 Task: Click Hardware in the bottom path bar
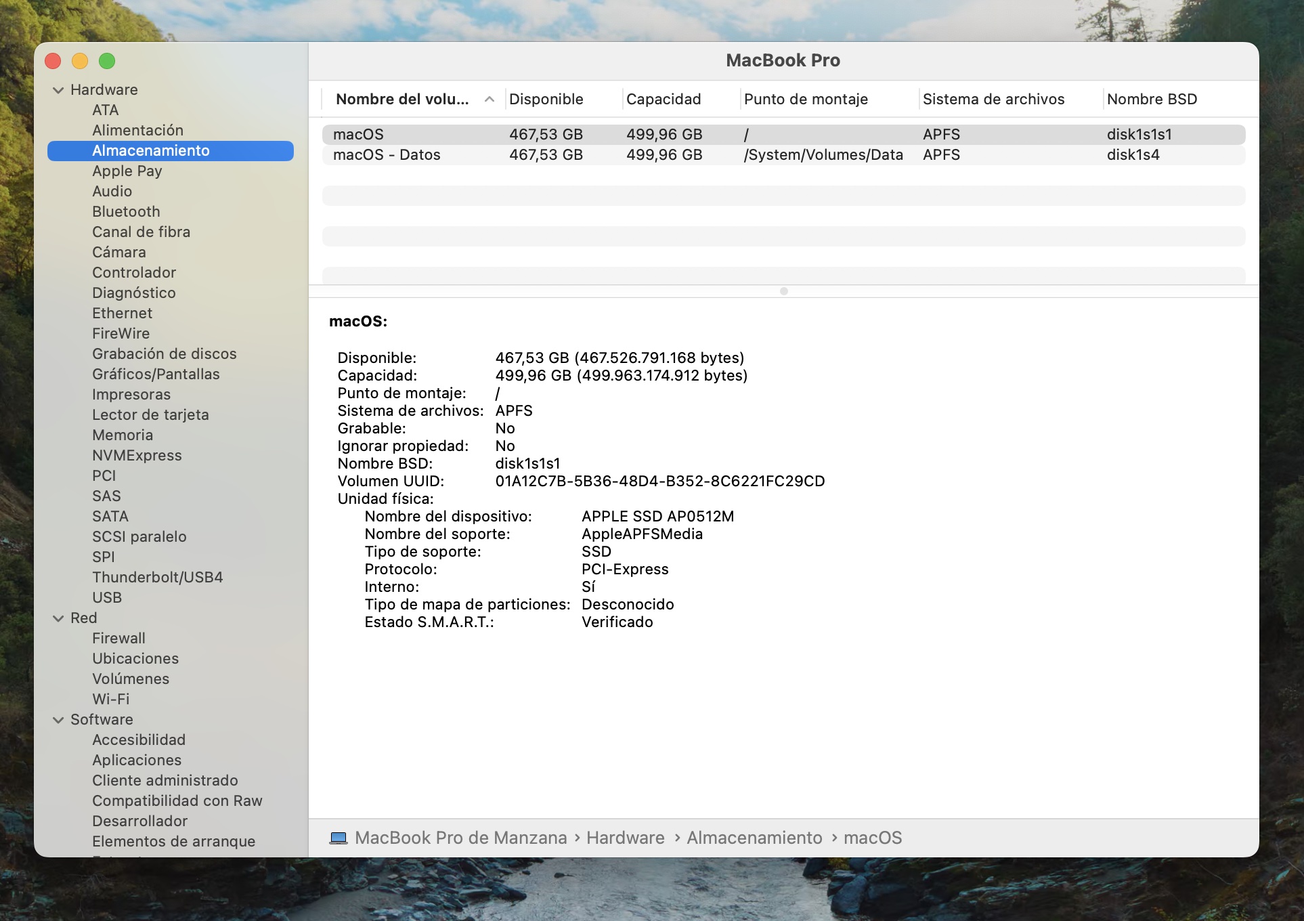tap(625, 838)
